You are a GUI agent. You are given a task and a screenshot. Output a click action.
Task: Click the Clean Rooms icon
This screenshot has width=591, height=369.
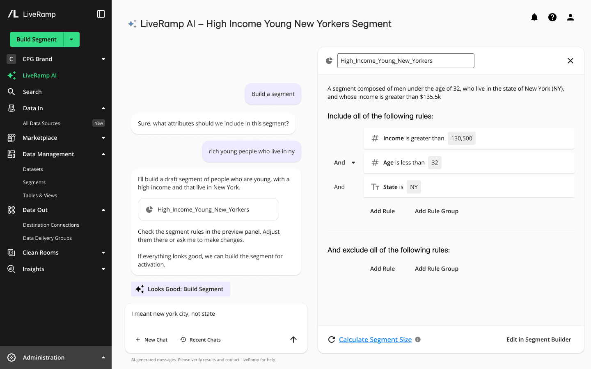(11, 253)
